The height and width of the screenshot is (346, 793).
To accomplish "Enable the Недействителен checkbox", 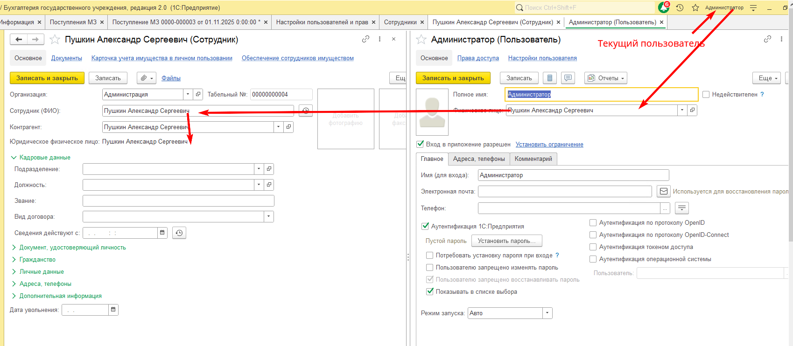I will (706, 95).
